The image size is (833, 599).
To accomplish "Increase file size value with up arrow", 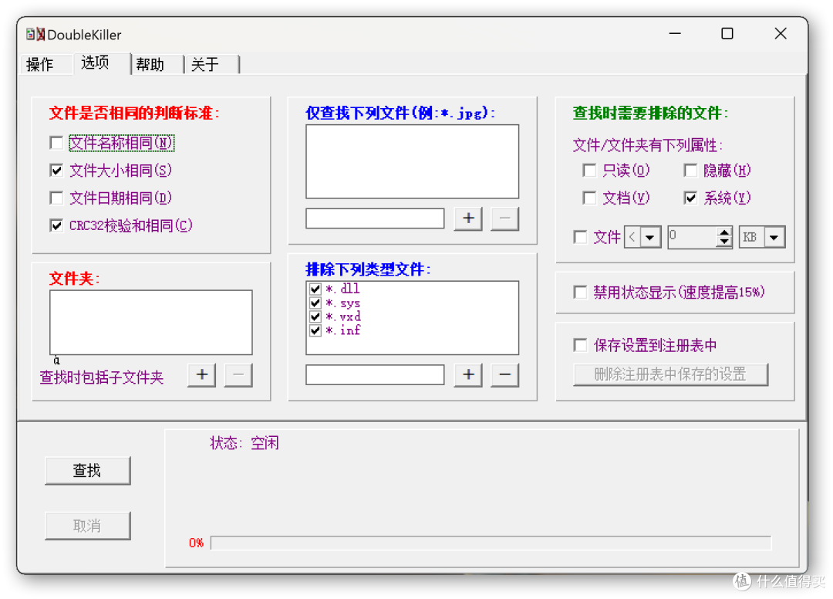I will [x=723, y=232].
